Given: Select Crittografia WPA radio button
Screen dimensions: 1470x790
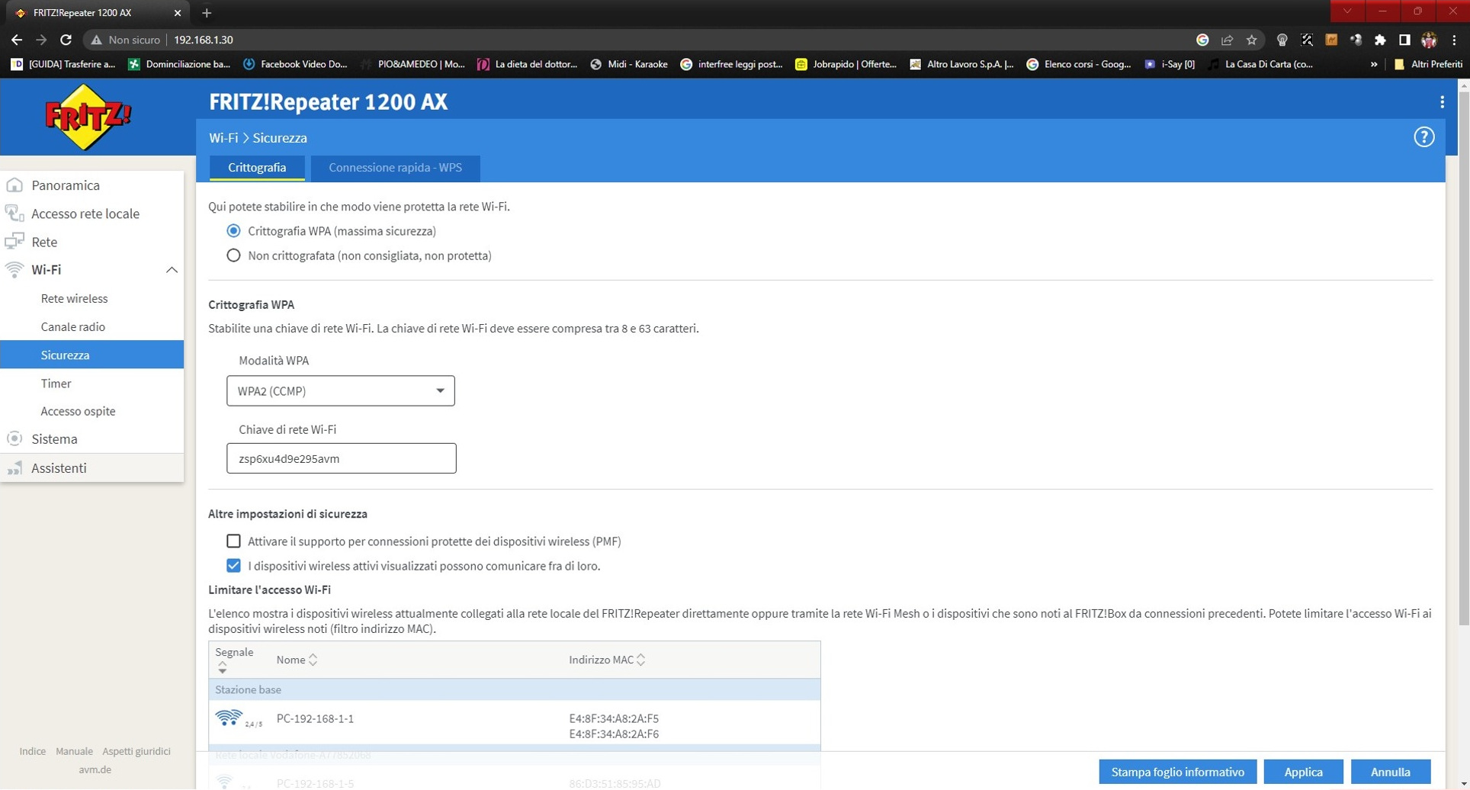Looking at the screenshot, I should (233, 231).
